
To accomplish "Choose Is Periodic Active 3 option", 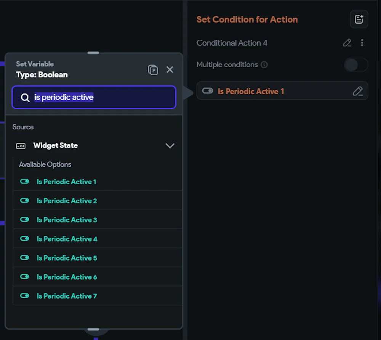I will [x=98, y=219].
